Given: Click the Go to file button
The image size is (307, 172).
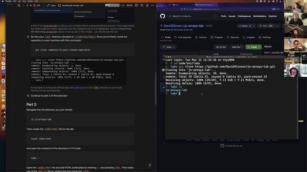Looking at the screenshot, I should (221, 47).
